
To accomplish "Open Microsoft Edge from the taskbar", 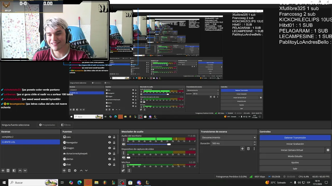I will (79, 183).
